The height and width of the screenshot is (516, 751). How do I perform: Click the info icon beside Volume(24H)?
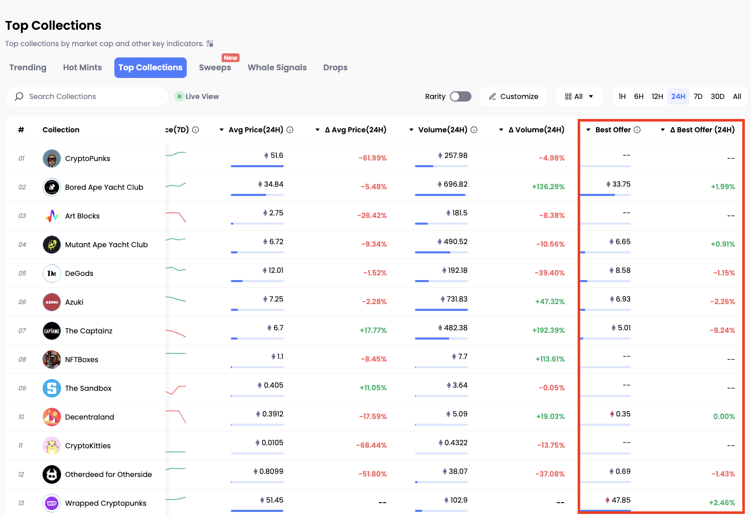pyautogui.click(x=474, y=130)
